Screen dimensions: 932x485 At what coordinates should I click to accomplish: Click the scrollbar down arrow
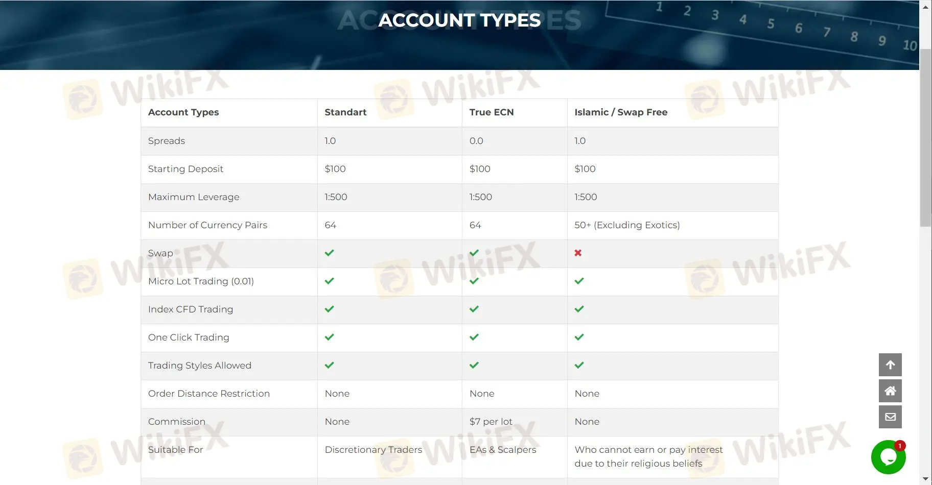coord(925,478)
